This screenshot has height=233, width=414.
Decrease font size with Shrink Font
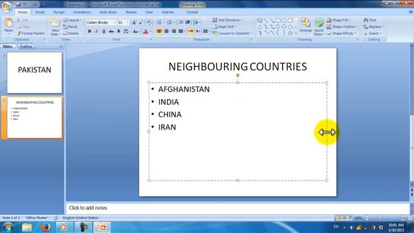141,23
